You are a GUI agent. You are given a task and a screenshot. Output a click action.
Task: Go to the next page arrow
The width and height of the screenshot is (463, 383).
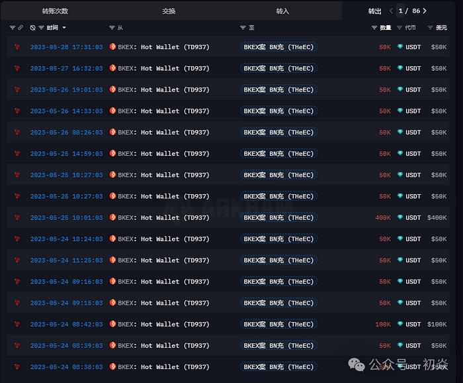tap(425, 11)
